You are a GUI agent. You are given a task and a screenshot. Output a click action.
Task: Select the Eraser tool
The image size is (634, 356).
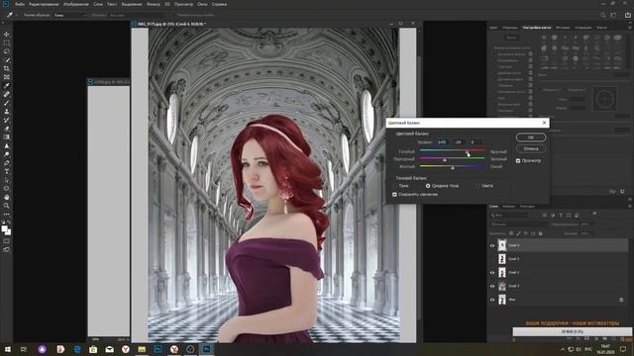[7, 129]
